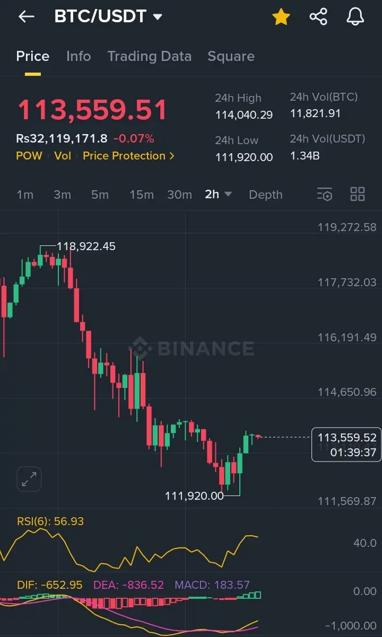This screenshot has width=382, height=637.
Task: Select the 30m timeframe
Action: coord(179,194)
